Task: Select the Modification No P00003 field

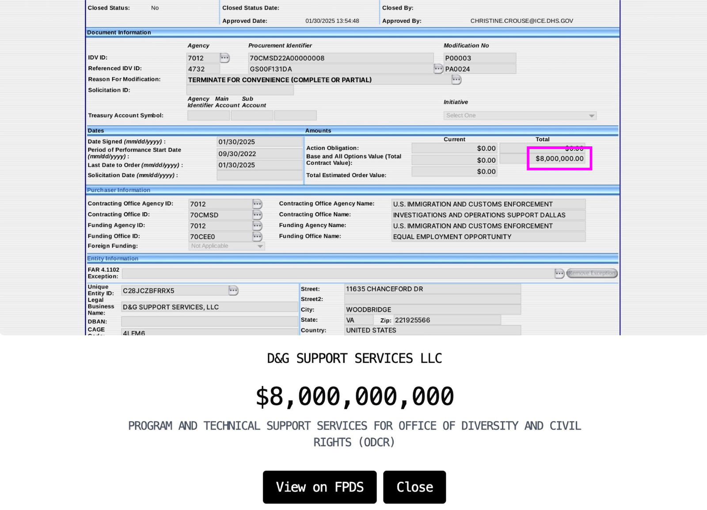Action: pos(479,58)
